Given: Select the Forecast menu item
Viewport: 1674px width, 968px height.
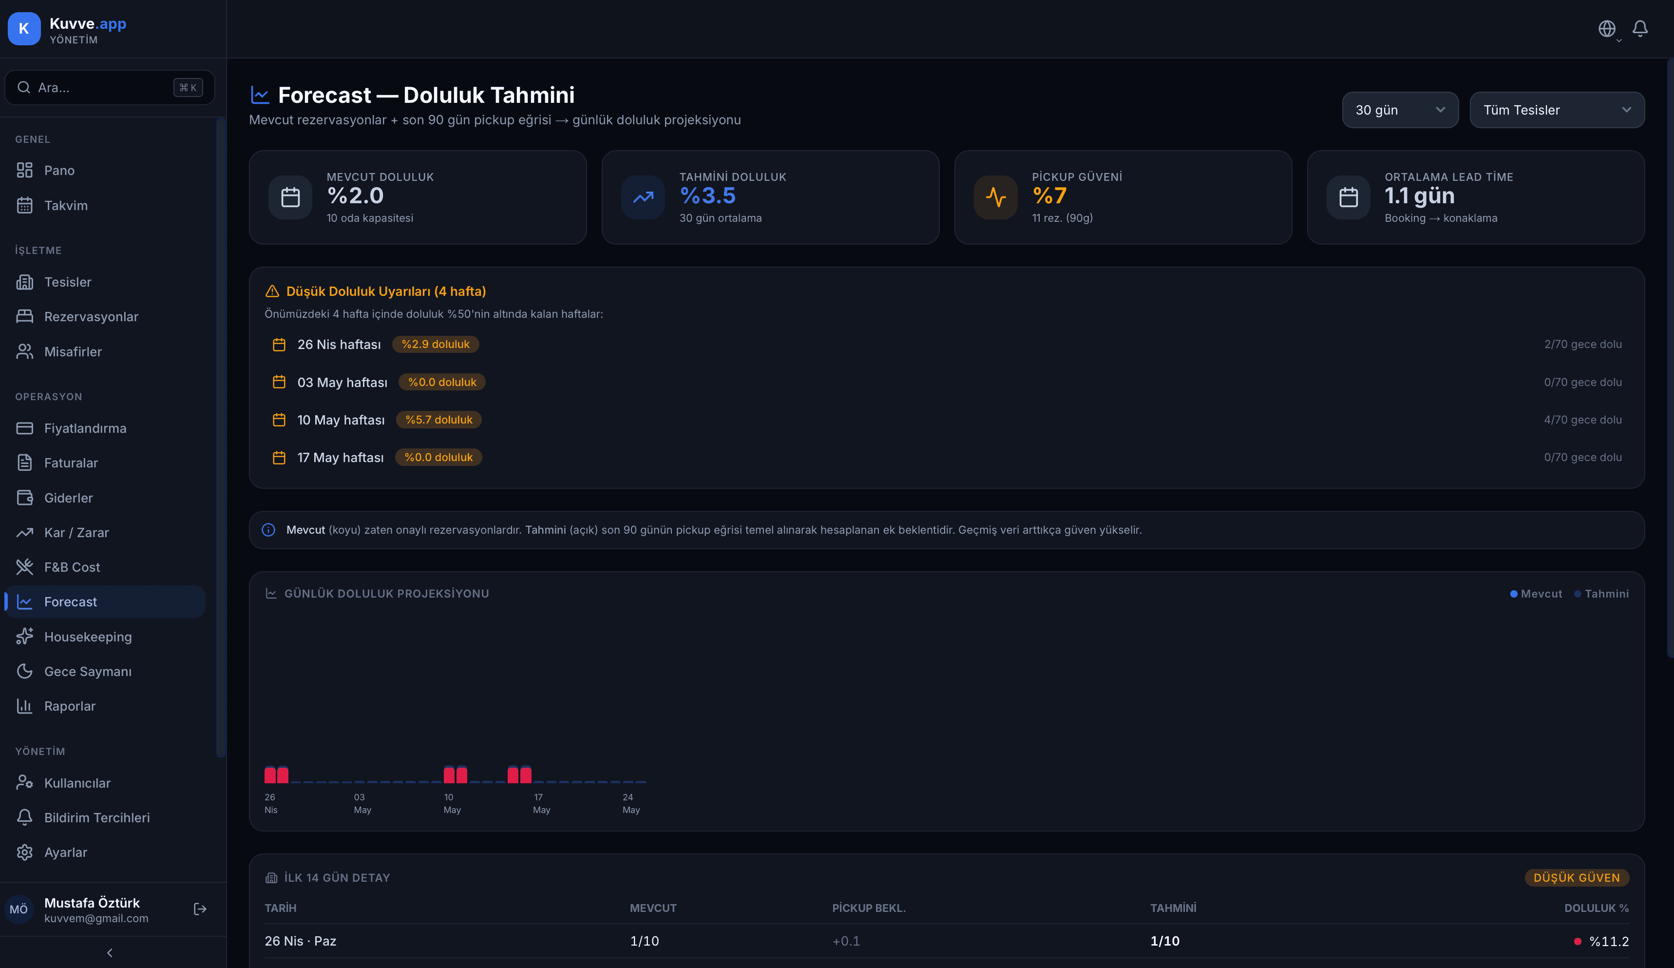Looking at the screenshot, I should [x=105, y=602].
